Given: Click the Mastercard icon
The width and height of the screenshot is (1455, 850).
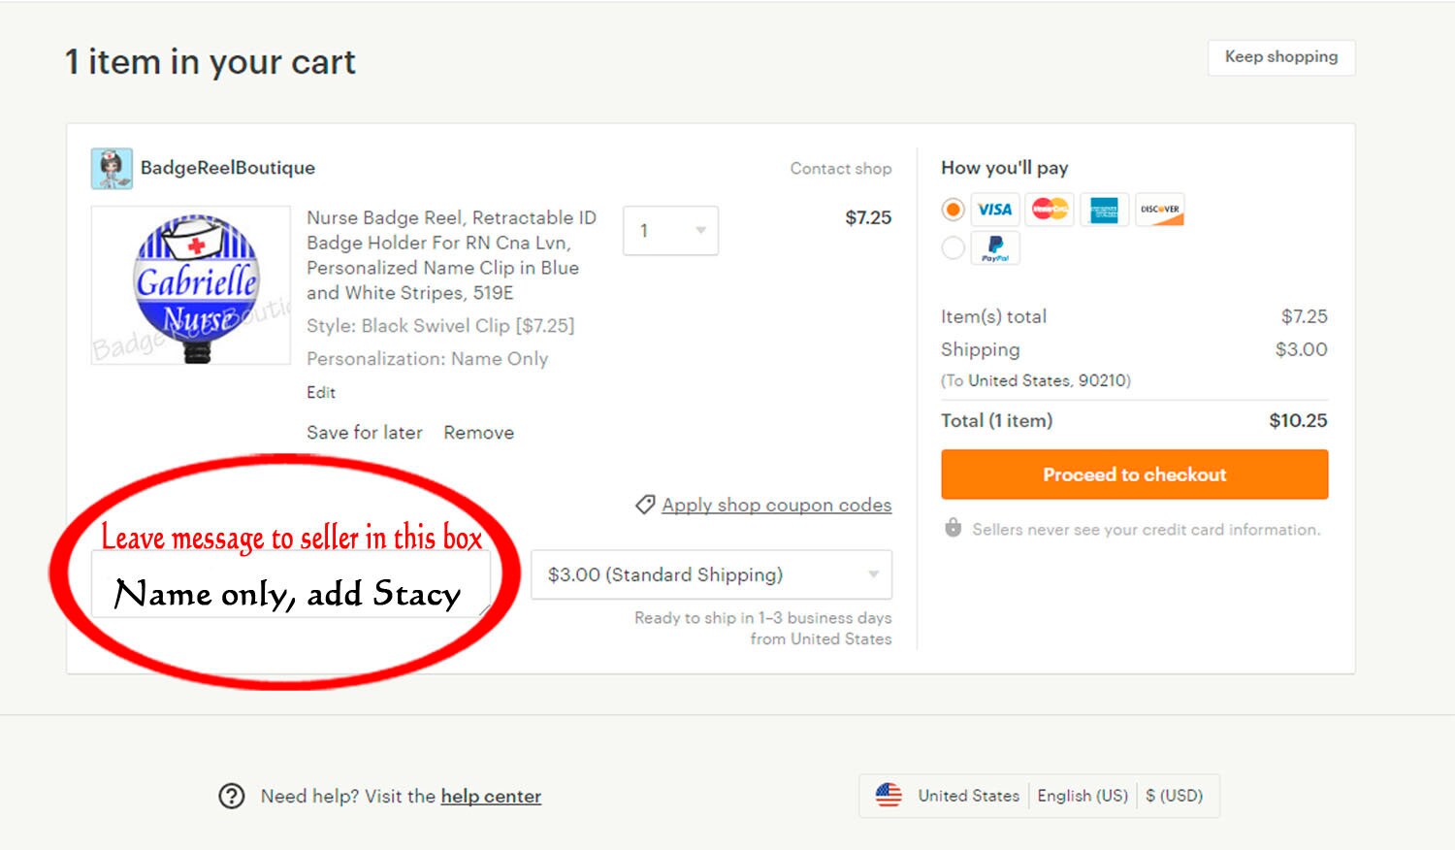Looking at the screenshot, I should (x=1050, y=210).
